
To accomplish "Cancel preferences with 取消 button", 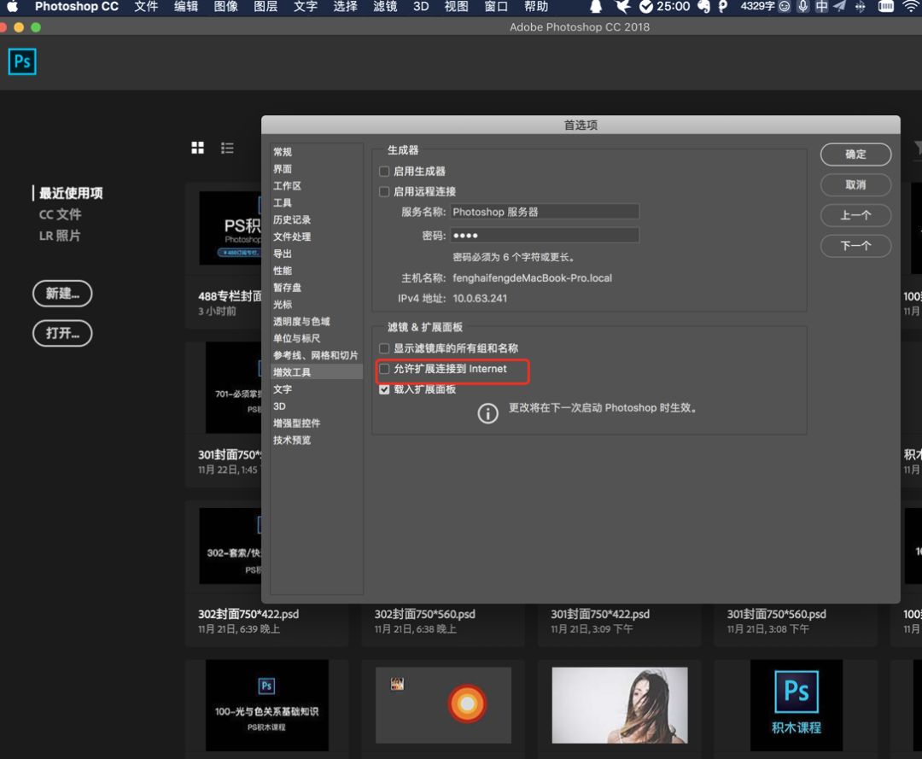I will click(x=855, y=184).
